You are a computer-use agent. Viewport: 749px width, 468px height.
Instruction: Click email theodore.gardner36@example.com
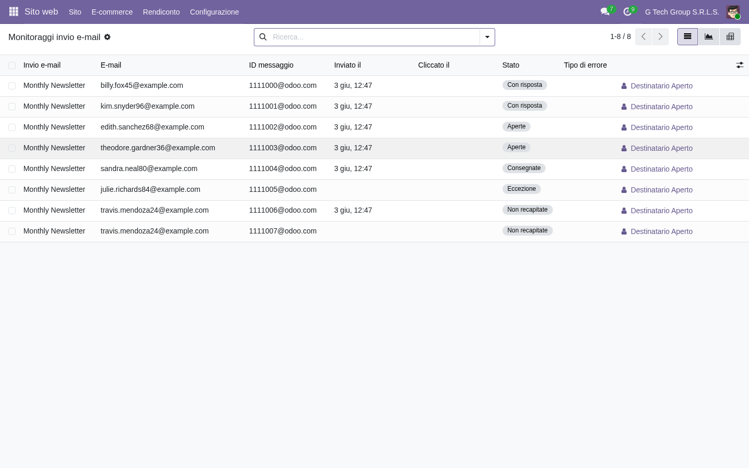(158, 148)
